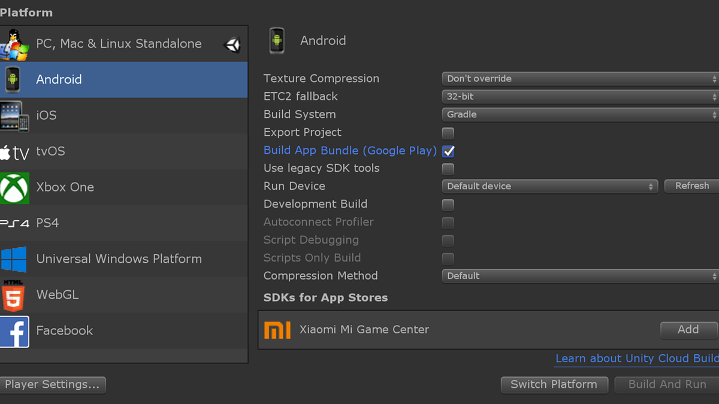Screen dimensions: 719x404
Task: Open the Texture Compression dropdown
Action: [x=579, y=78]
